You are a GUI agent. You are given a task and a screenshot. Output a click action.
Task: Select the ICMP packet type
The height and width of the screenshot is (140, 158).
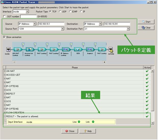coord(70,12)
